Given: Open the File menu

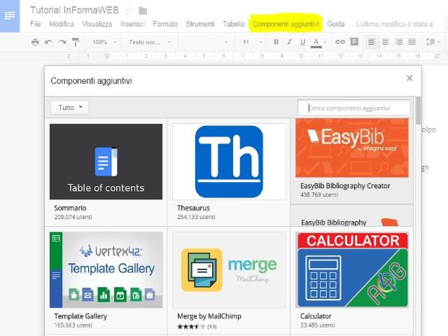Looking at the screenshot, I should (x=36, y=24).
